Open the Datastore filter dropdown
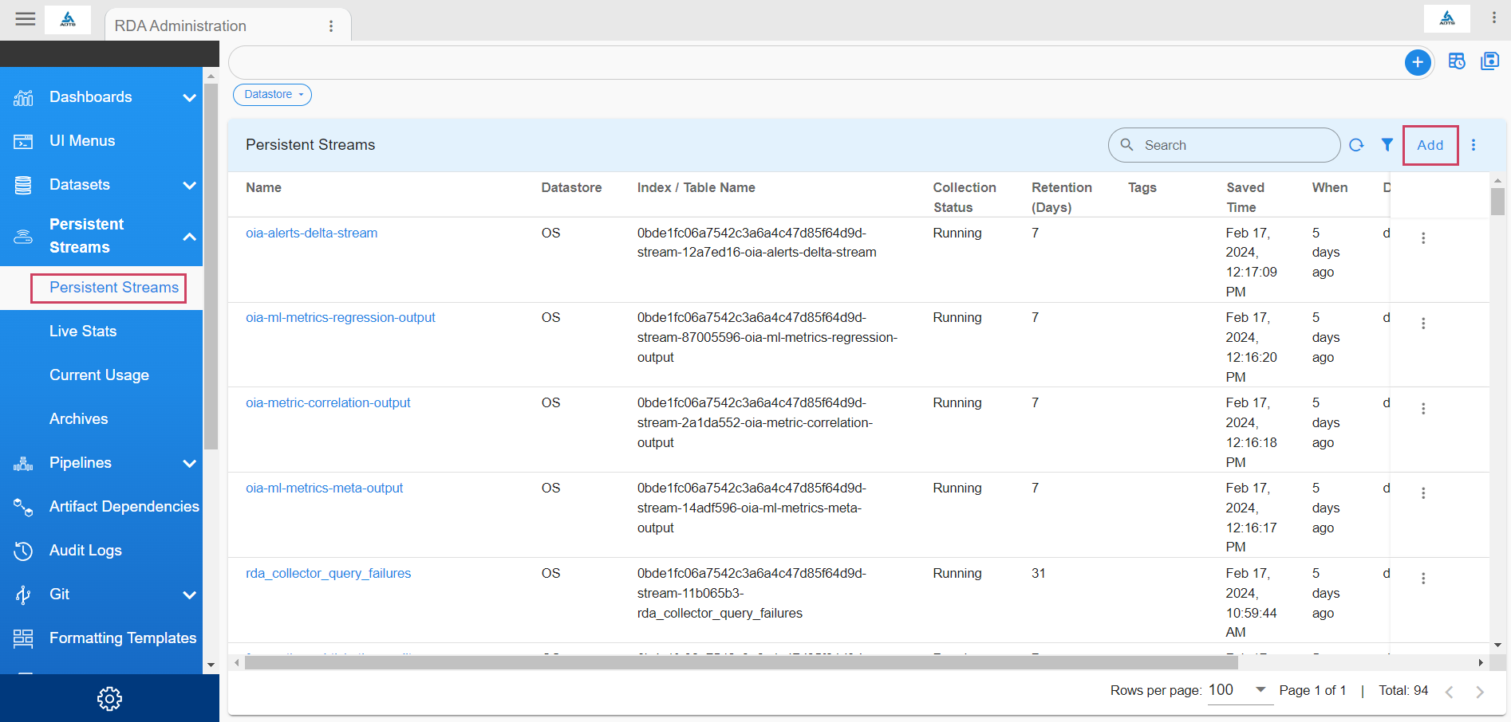The height and width of the screenshot is (722, 1511). point(272,95)
